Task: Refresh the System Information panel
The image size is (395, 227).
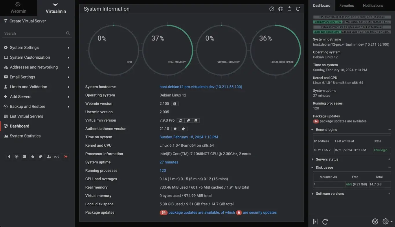Action: point(298,9)
